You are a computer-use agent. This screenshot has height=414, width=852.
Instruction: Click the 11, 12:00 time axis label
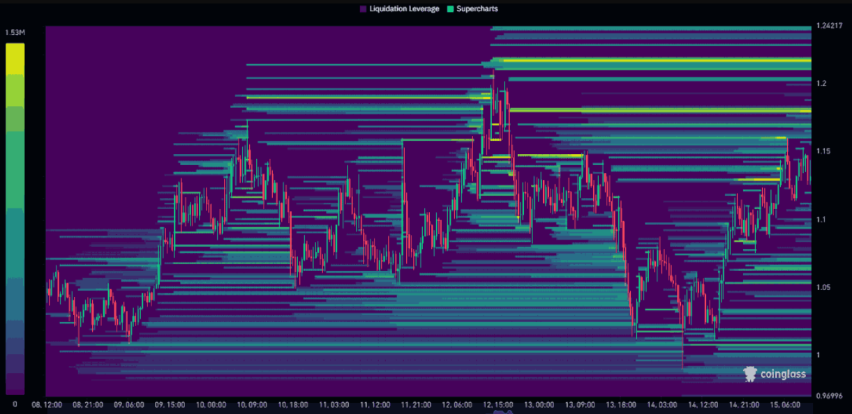coord(375,404)
